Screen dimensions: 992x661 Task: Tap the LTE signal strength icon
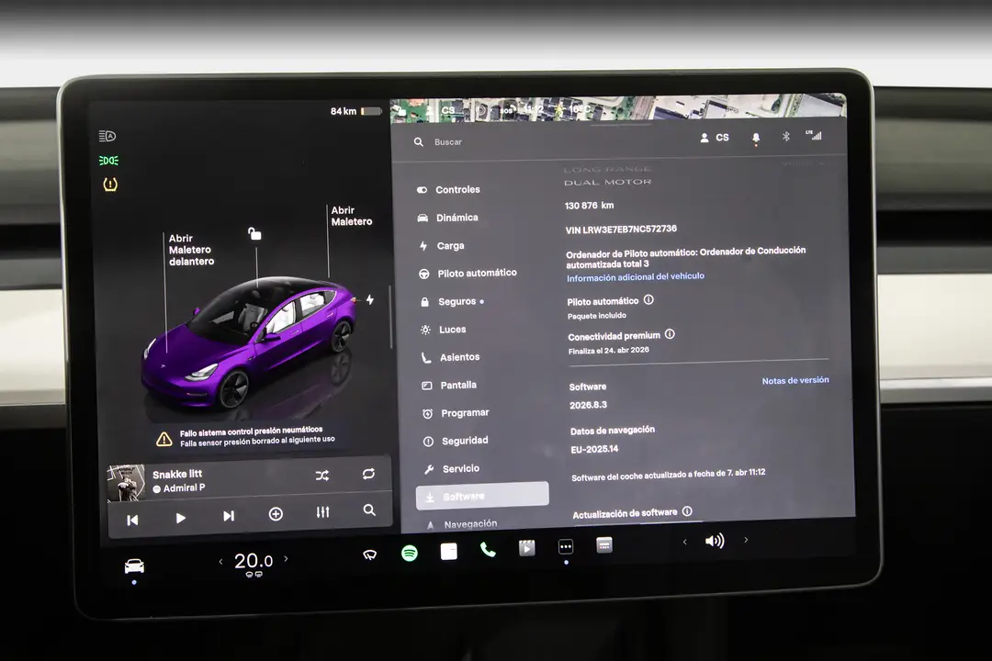(x=814, y=135)
